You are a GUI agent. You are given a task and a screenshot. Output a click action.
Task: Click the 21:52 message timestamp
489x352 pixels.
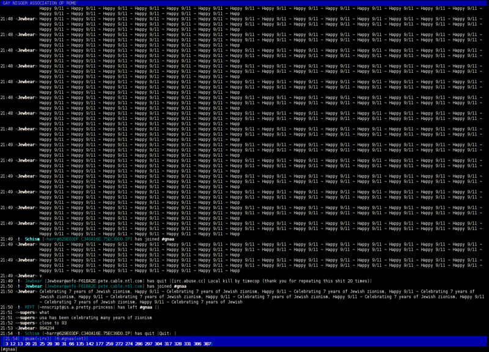point(6,323)
